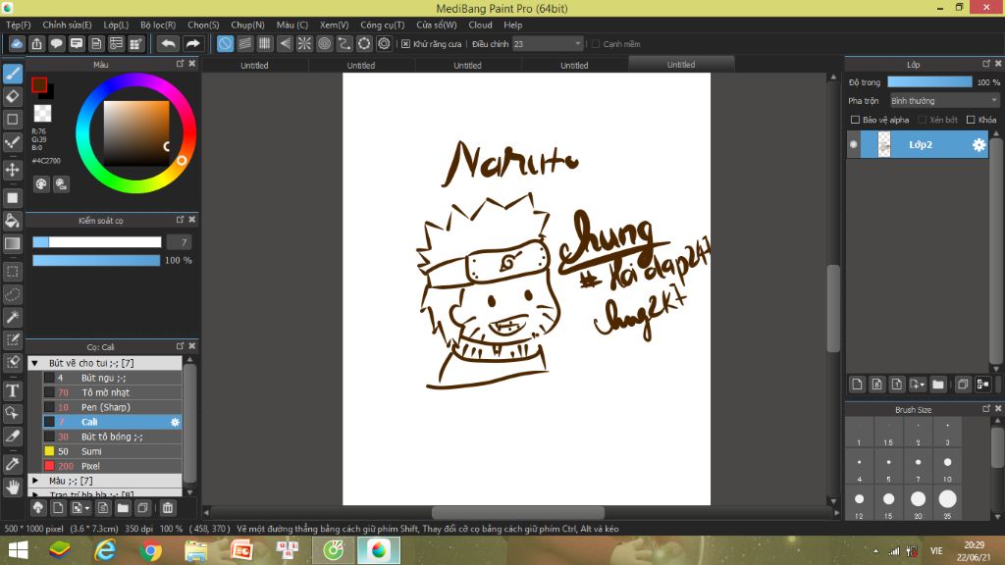
Task: Toggle visibility of layer Lớp2
Action: coord(854,145)
